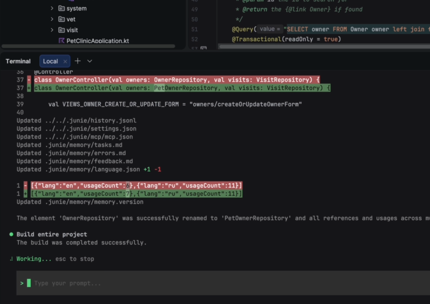This screenshot has width=430, height=304.
Task: Open PetClinicApplication.kt in the project tree
Action: pyautogui.click(x=98, y=41)
